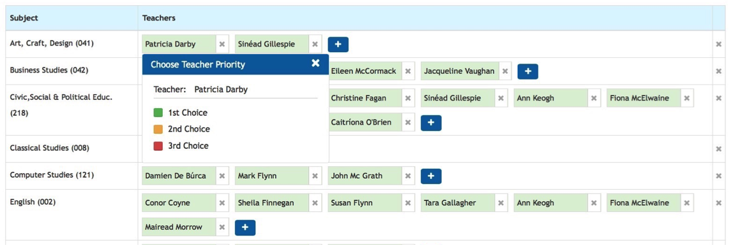
Task: Remove Caitríona O'Brien from Civic education
Action: [408, 122]
